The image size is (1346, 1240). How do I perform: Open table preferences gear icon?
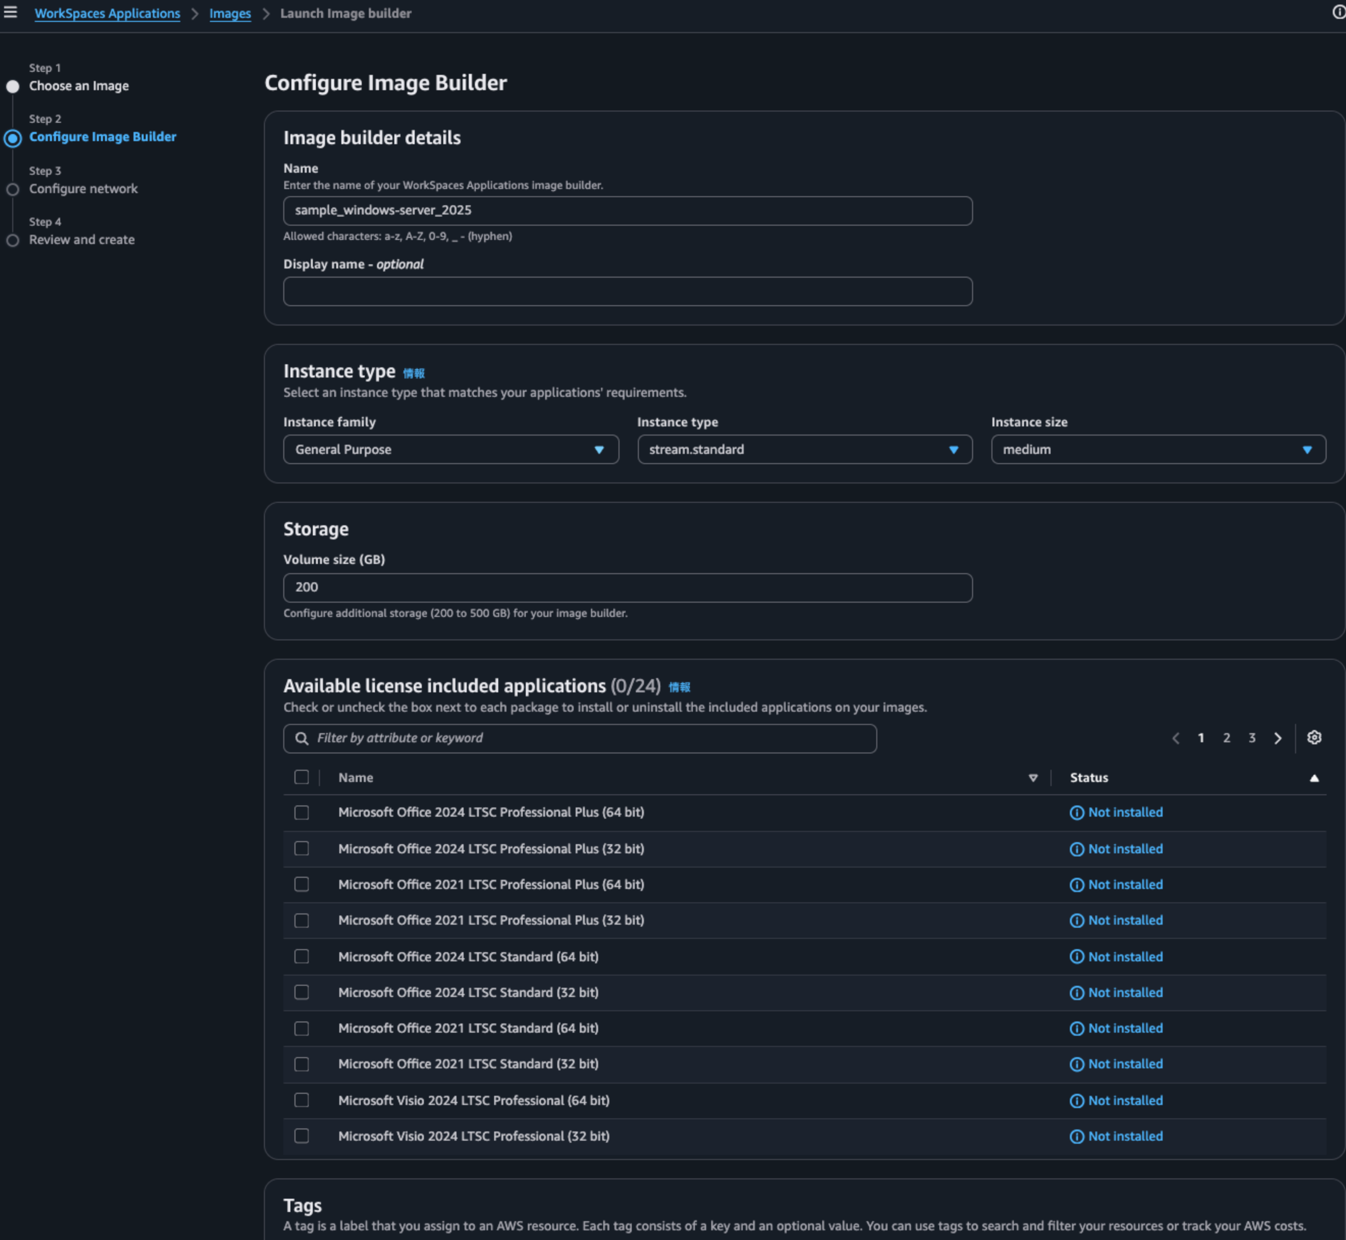click(x=1314, y=737)
